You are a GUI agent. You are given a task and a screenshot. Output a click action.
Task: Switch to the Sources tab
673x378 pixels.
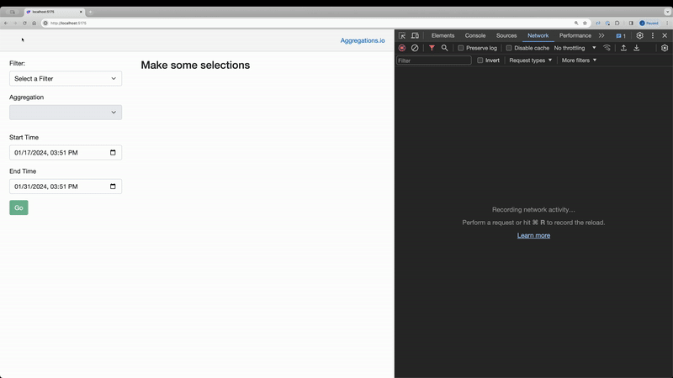click(506, 35)
